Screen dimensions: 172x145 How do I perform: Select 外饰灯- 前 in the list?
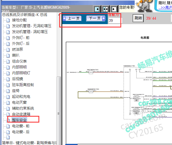[x=21, y=38]
